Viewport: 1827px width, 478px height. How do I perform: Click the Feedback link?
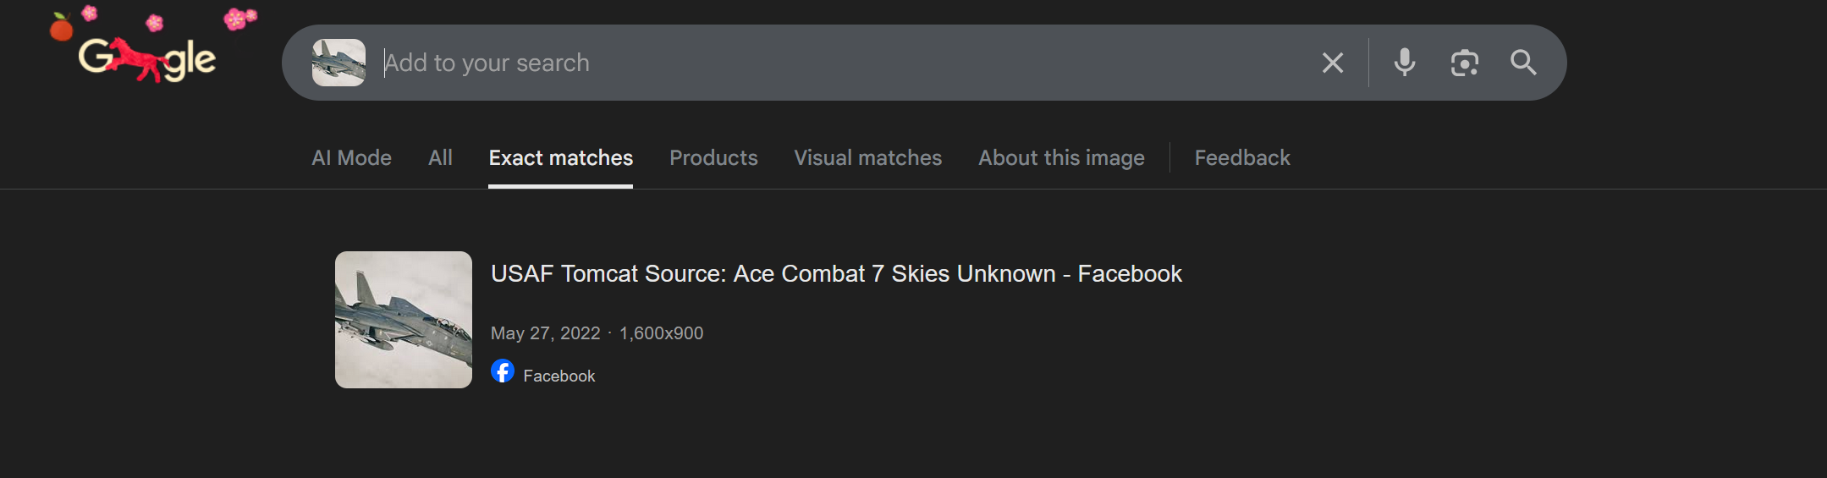[x=1241, y=158]
